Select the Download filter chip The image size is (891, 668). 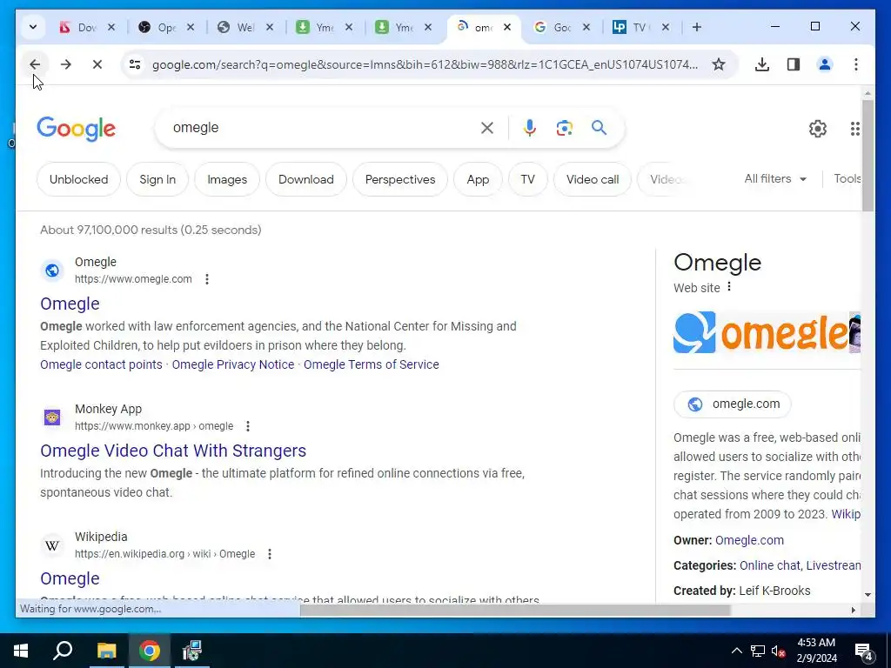305,179
